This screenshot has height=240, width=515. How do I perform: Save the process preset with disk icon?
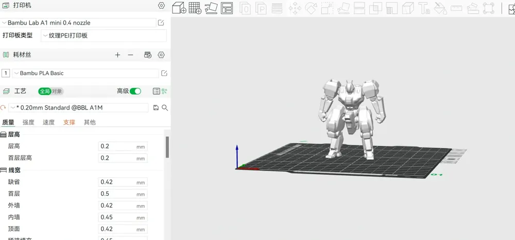click(156, 107)
